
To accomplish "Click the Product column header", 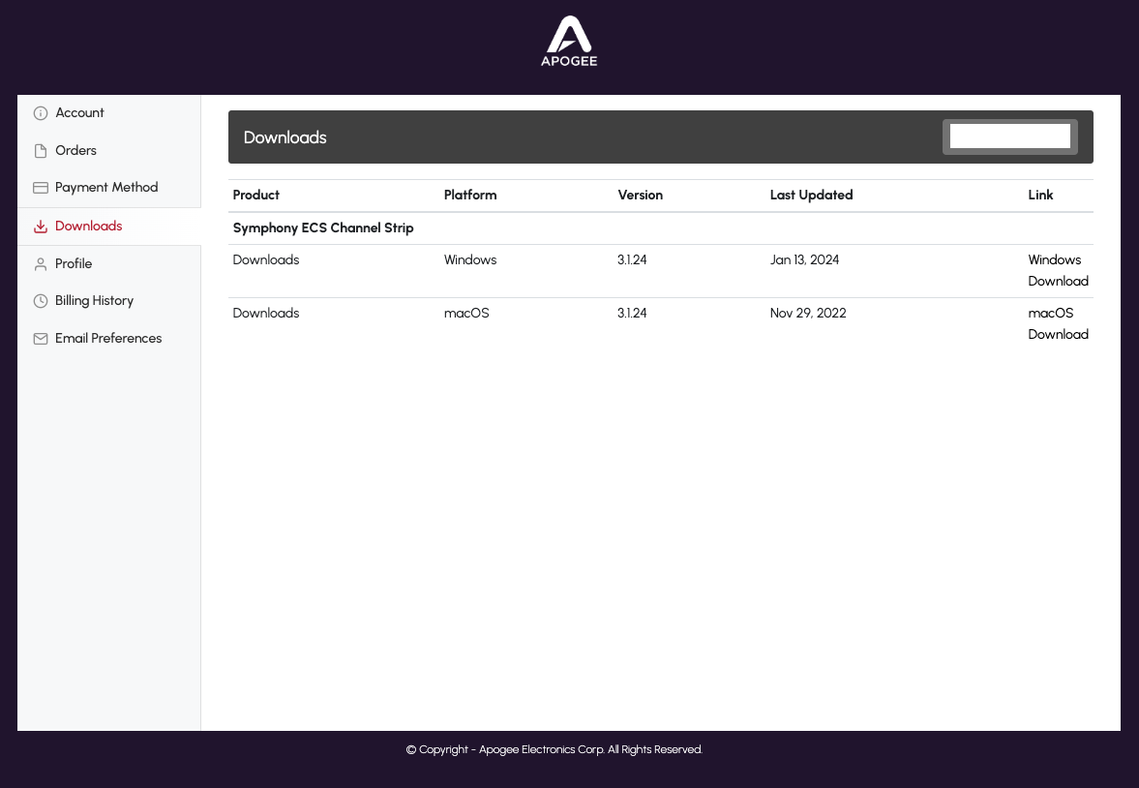I will [255, 195].
